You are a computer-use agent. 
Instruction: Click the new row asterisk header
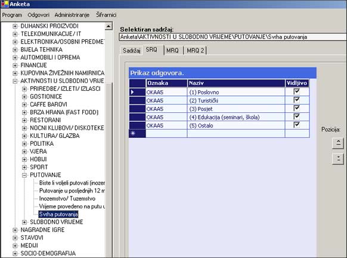click(x=137, y=133)
